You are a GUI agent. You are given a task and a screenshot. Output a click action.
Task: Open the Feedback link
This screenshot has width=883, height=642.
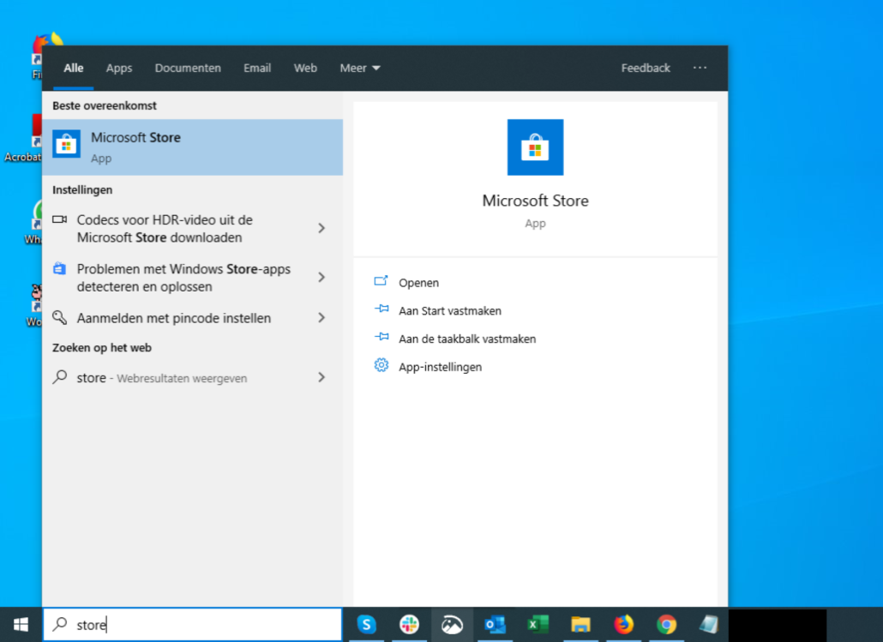(646, 69)
